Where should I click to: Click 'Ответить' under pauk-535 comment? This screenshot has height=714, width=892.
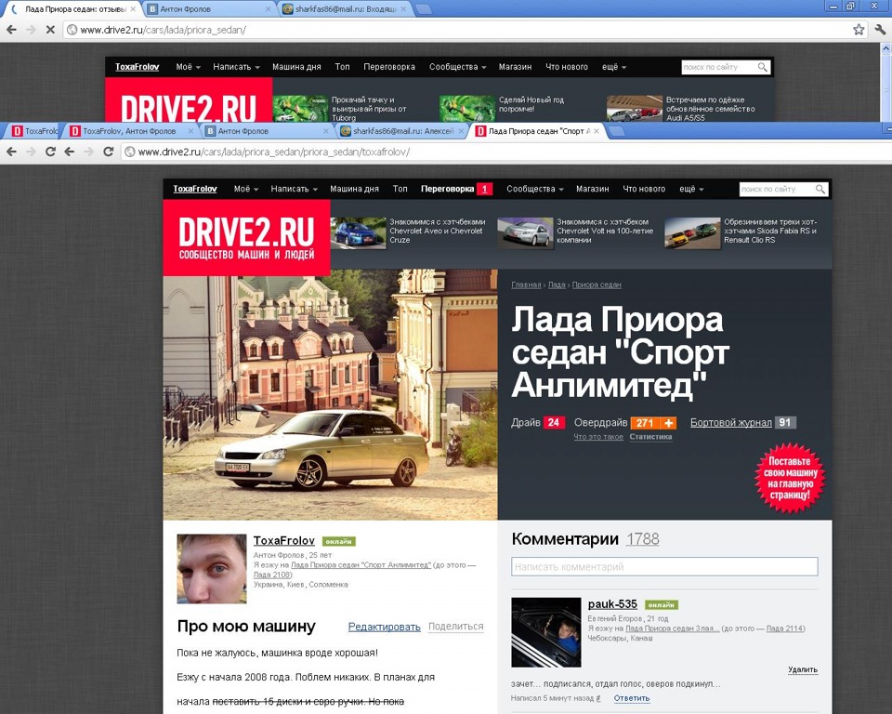[632, 698]
